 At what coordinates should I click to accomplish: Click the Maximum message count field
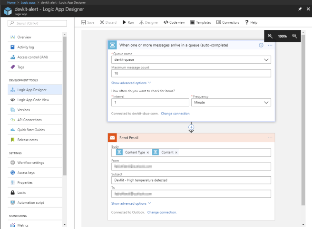(191, 74)
